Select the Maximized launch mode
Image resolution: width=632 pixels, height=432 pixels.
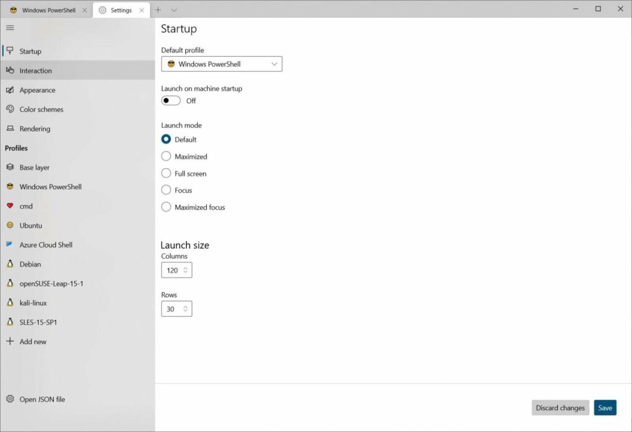tap(166, 156)
